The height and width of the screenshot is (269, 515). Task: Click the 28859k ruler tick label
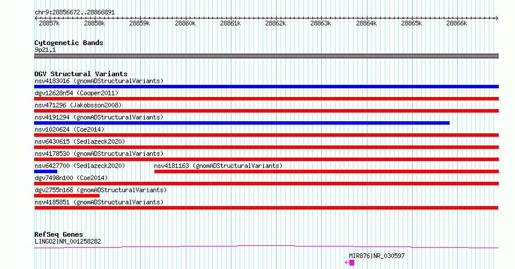point(139,23)
